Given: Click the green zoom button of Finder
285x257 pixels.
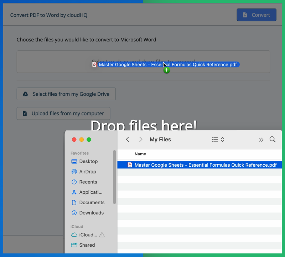Looking at the screenshot, I should click(89, 140).
